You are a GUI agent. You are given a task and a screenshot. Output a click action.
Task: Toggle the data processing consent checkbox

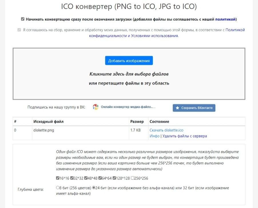pos(19,30)
